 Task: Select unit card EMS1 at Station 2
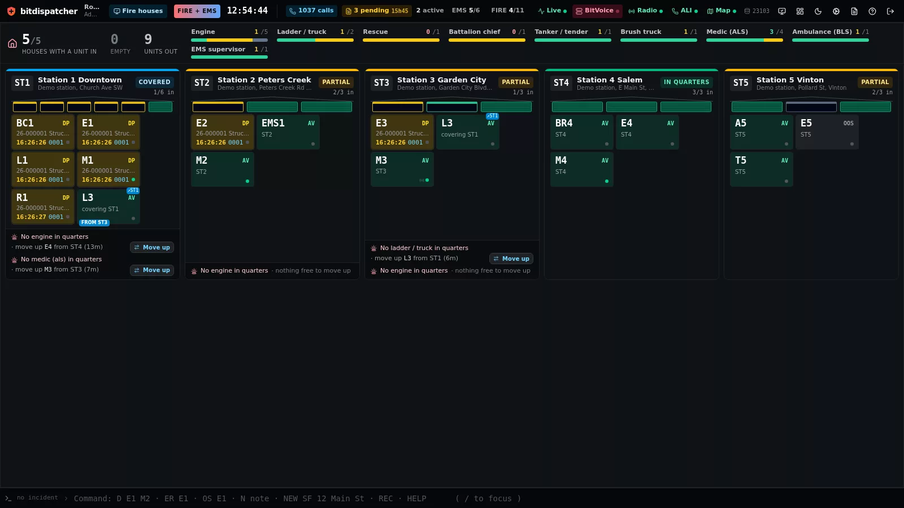coord(288,132)
